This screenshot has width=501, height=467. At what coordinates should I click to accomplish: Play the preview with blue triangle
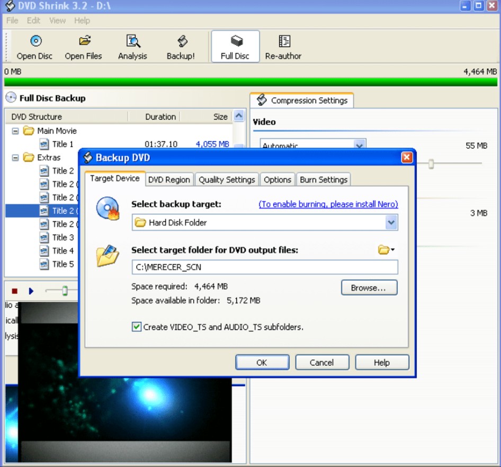click(x=31, y=291)
